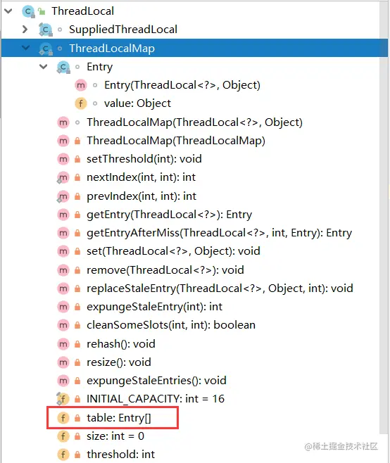Click method icon of Entry constructor

tap(81, 85)
